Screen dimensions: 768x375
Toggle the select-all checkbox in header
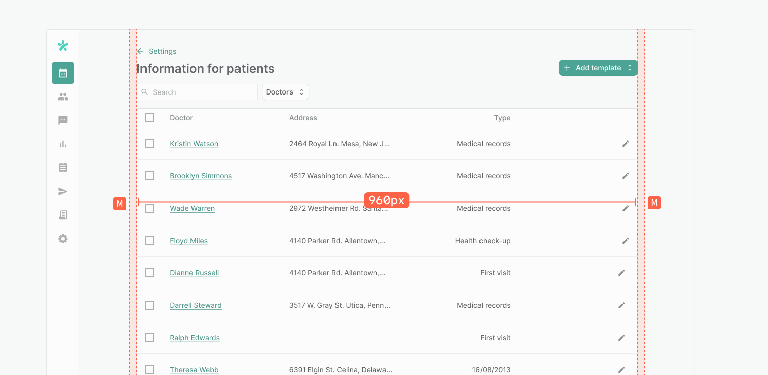tap(149, 118)
